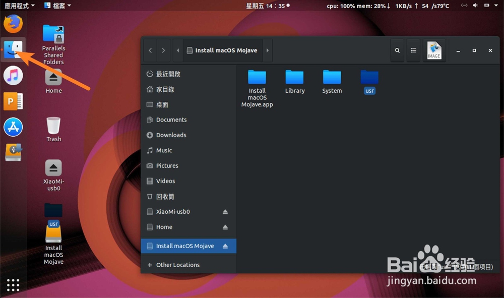Go back in the file manager
504x298 pixels.
pos(150,50)
